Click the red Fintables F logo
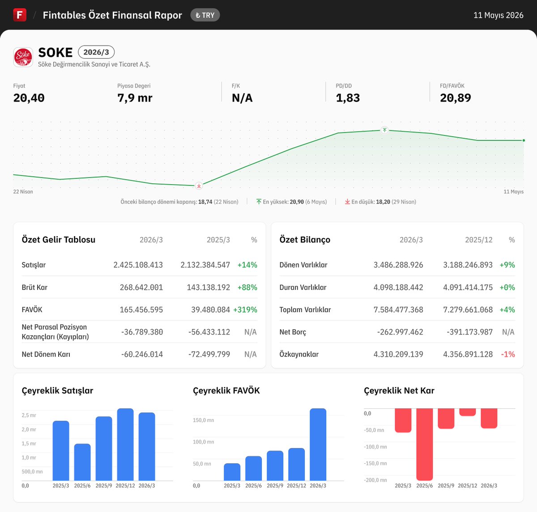This screenshot has height=512, width=537. [x=20, y=15]
